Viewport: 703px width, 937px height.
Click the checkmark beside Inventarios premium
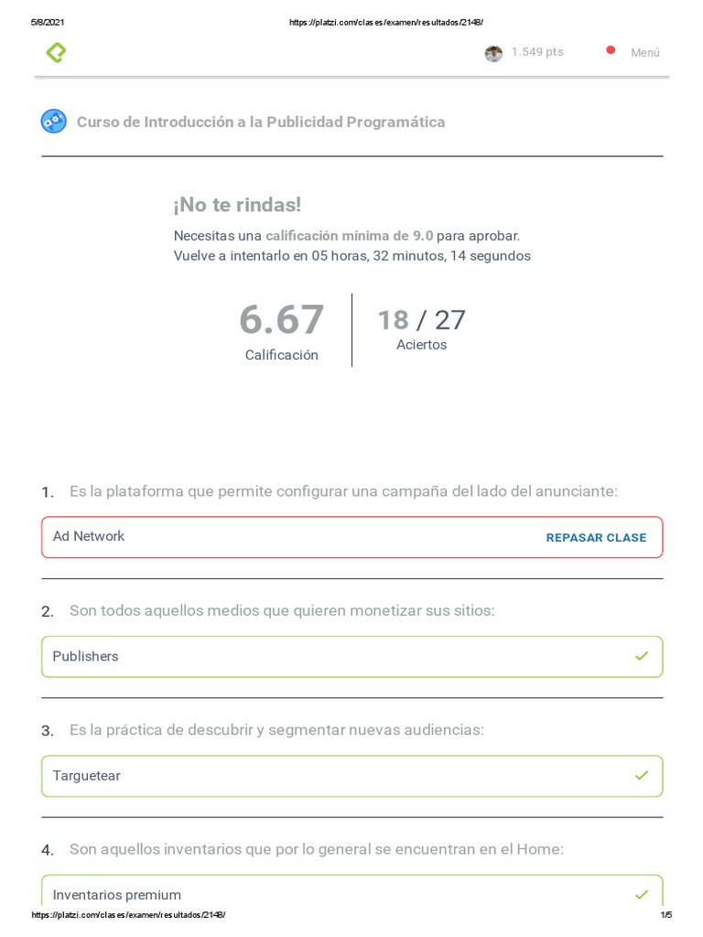click(642, 894)
